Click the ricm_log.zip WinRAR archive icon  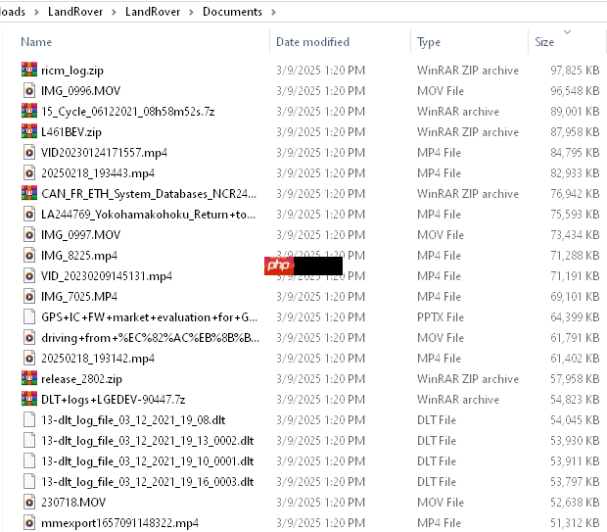tap(28, 71)
